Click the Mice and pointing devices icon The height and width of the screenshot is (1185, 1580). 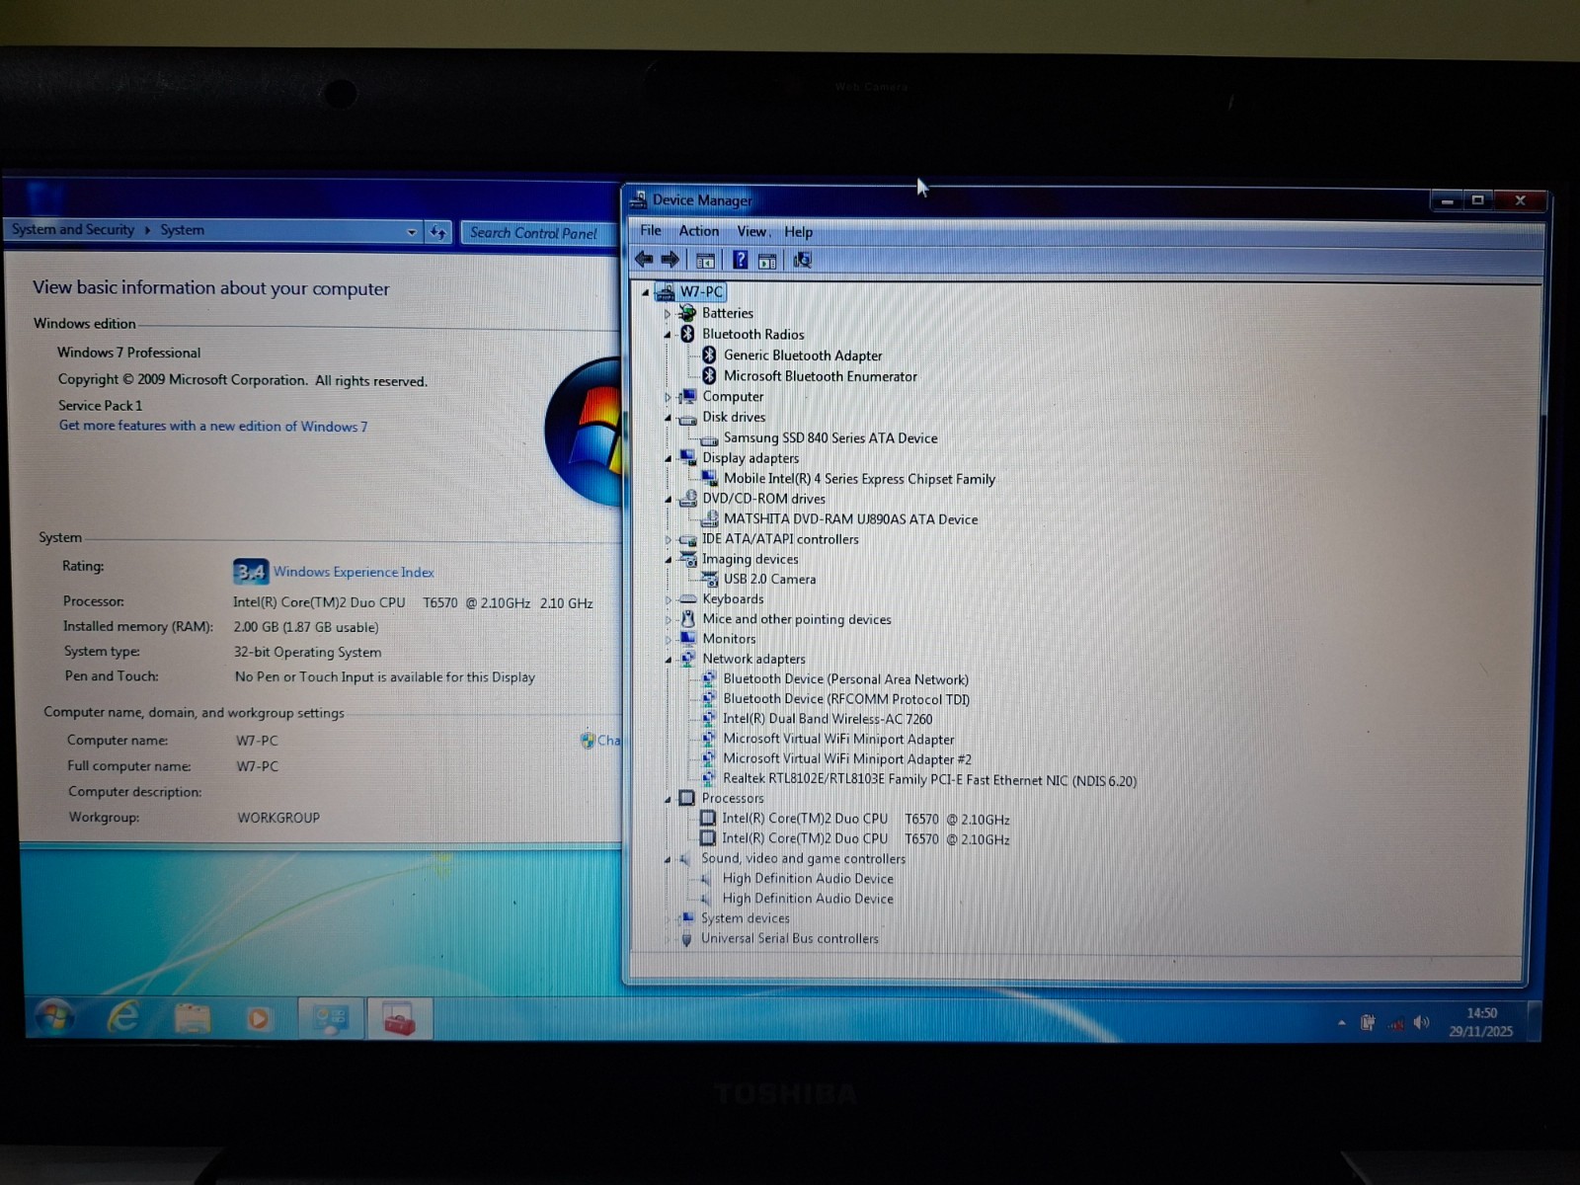(x=687, y=619)
